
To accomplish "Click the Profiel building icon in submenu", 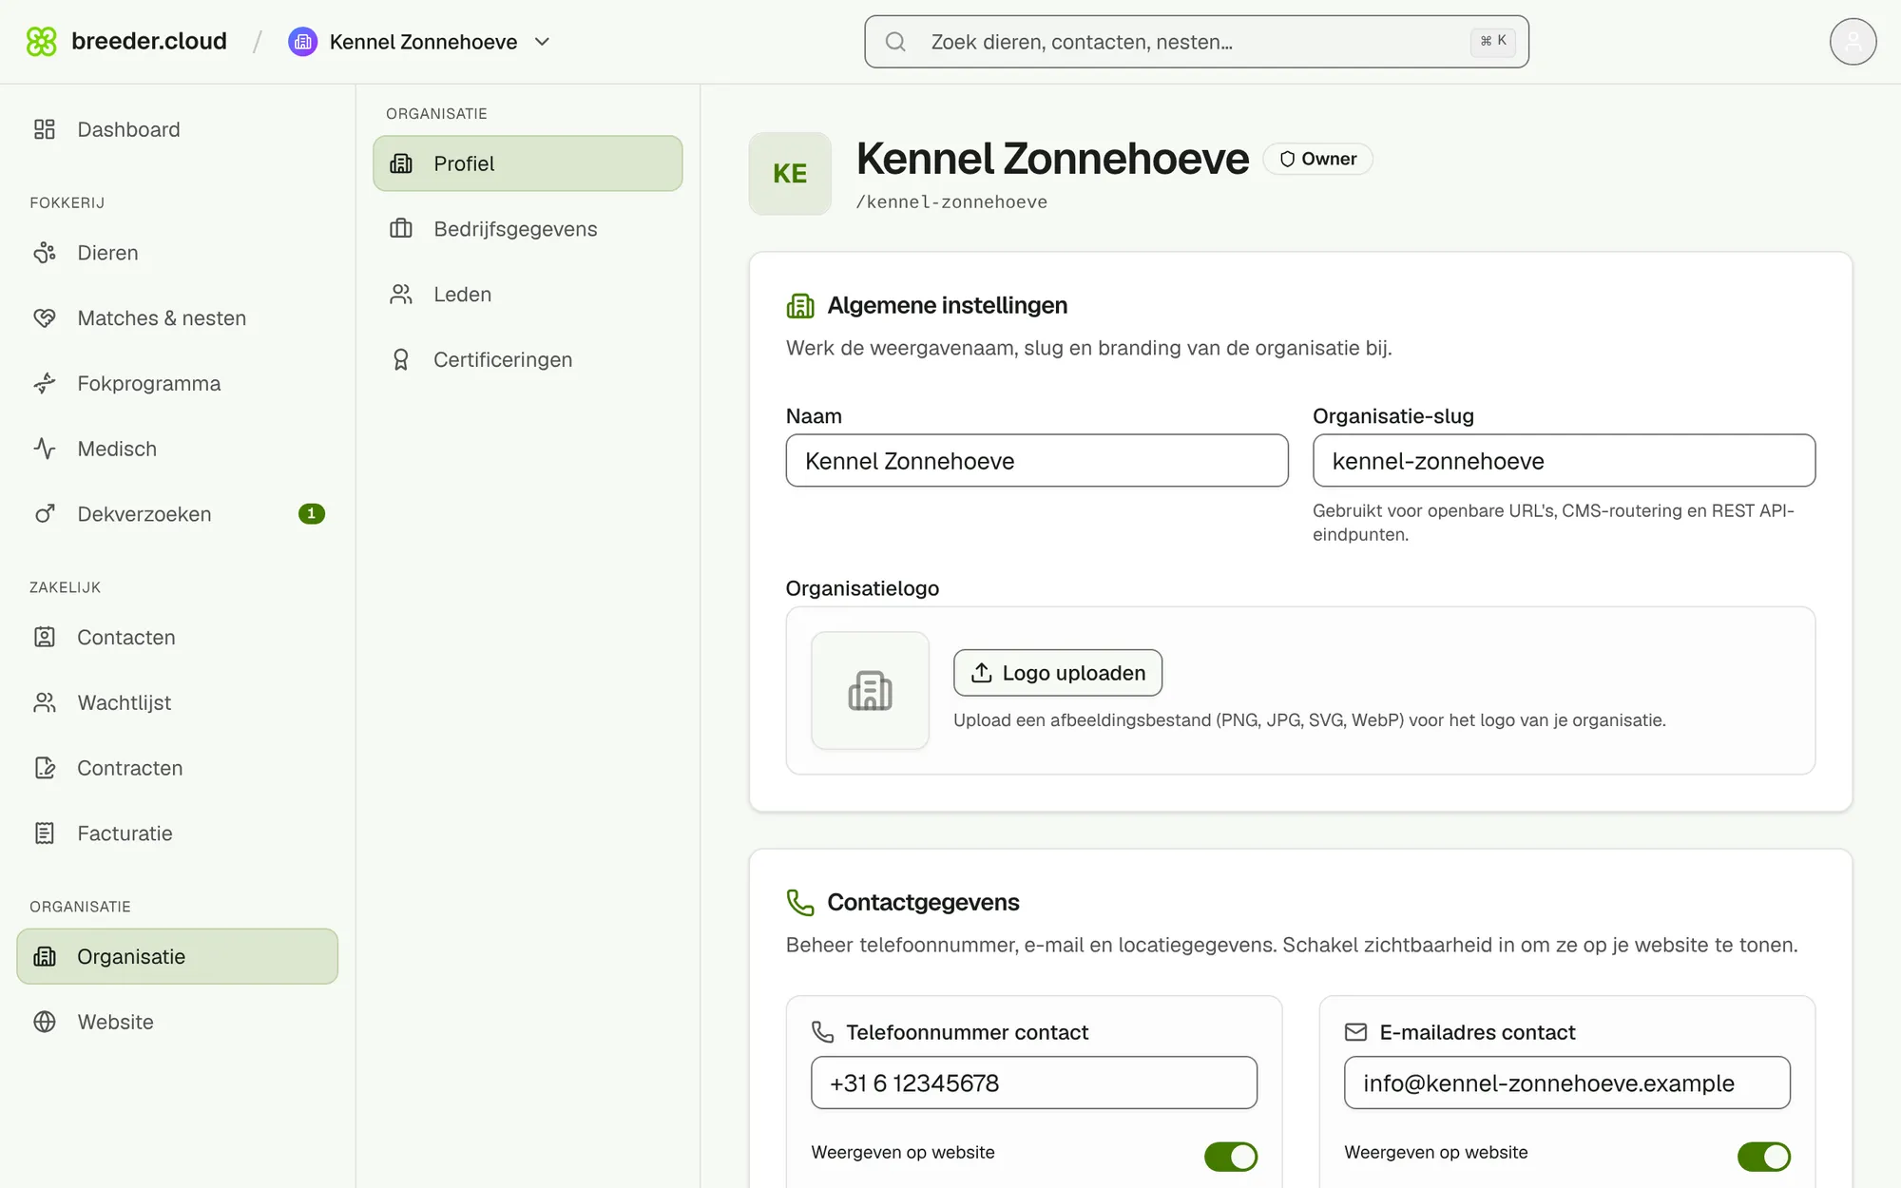I will click(x=401, y=163).
